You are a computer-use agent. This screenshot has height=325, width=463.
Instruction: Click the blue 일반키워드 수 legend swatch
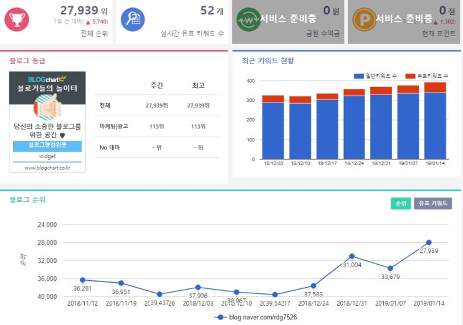click(x=358, y=76)
